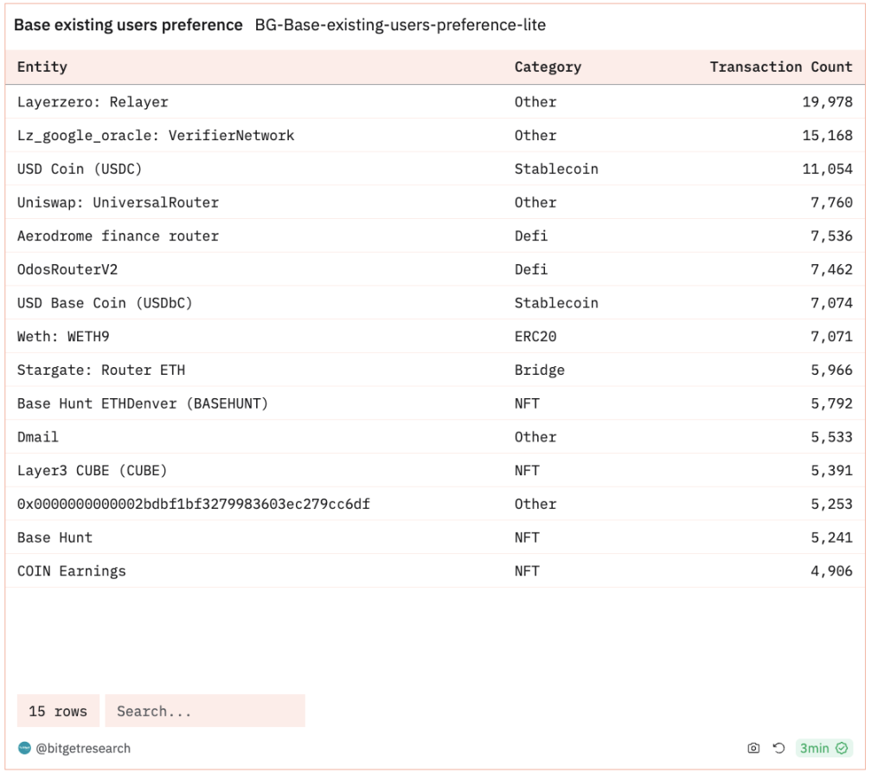Click the 11,054 transaction count value

(x=827, y=169)
